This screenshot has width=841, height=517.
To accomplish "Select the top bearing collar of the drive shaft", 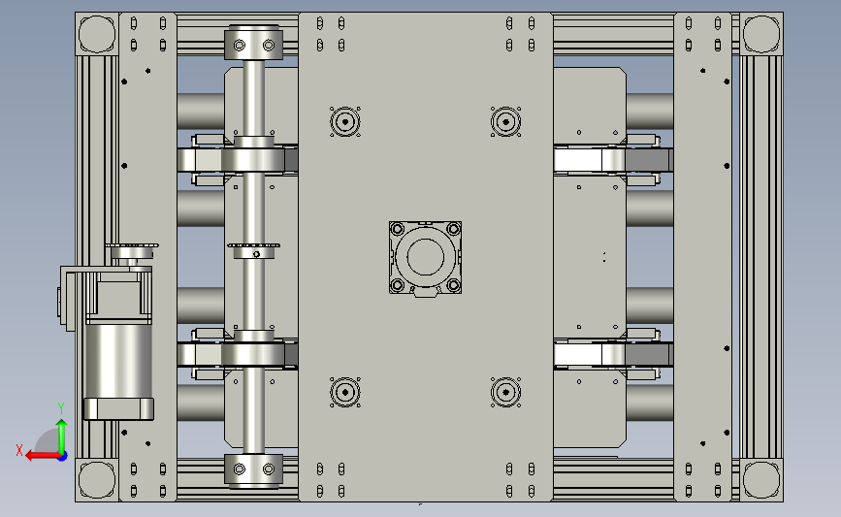I will click(253, 43).
